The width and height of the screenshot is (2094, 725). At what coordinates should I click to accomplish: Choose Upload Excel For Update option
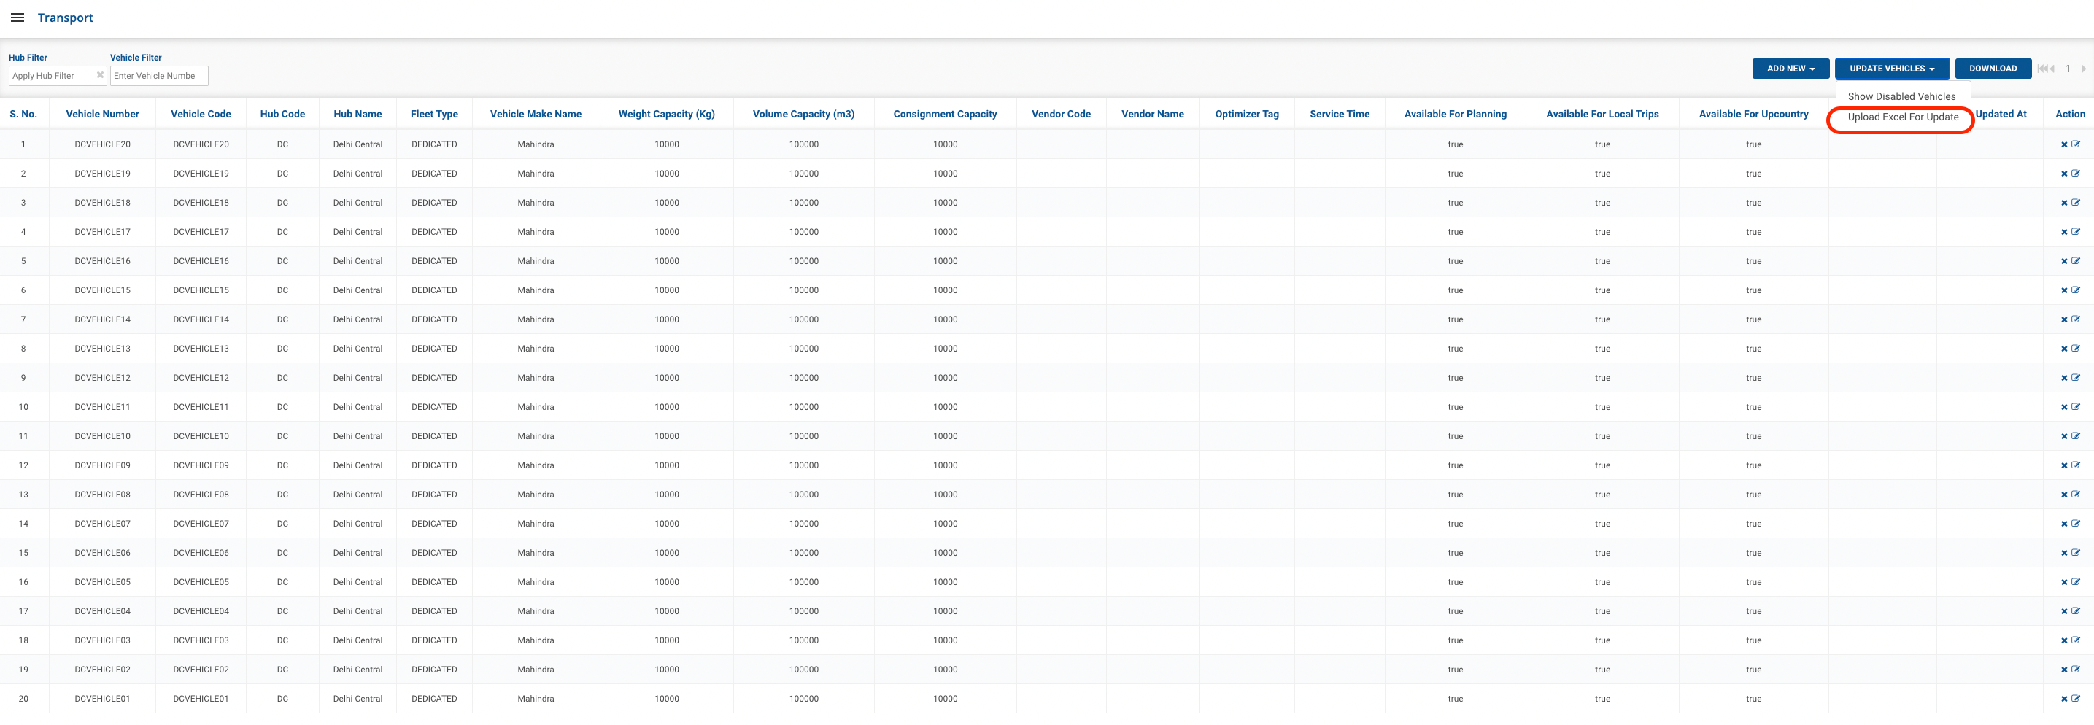point(1902,117)
